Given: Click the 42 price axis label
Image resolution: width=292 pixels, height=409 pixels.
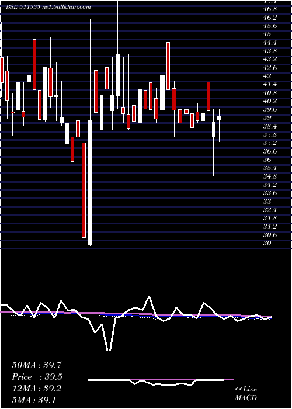Looking at the screenshot, I should coord(267,76).
